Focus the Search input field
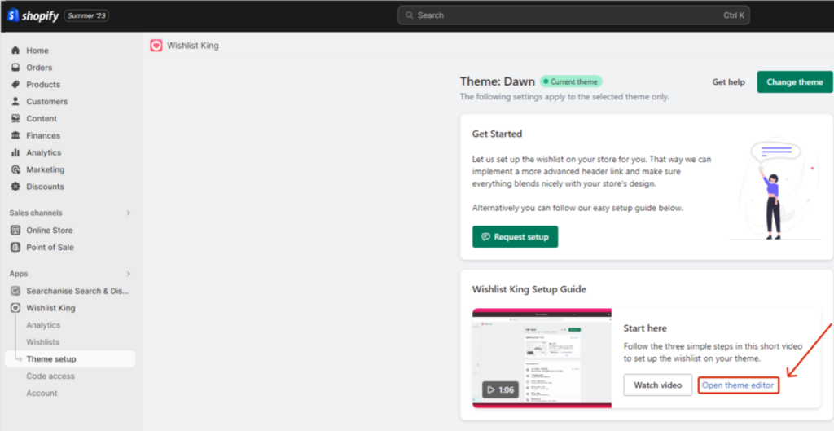Image resolution: width=834 pixels, height=431 pixels. click(x=573, y=15)
